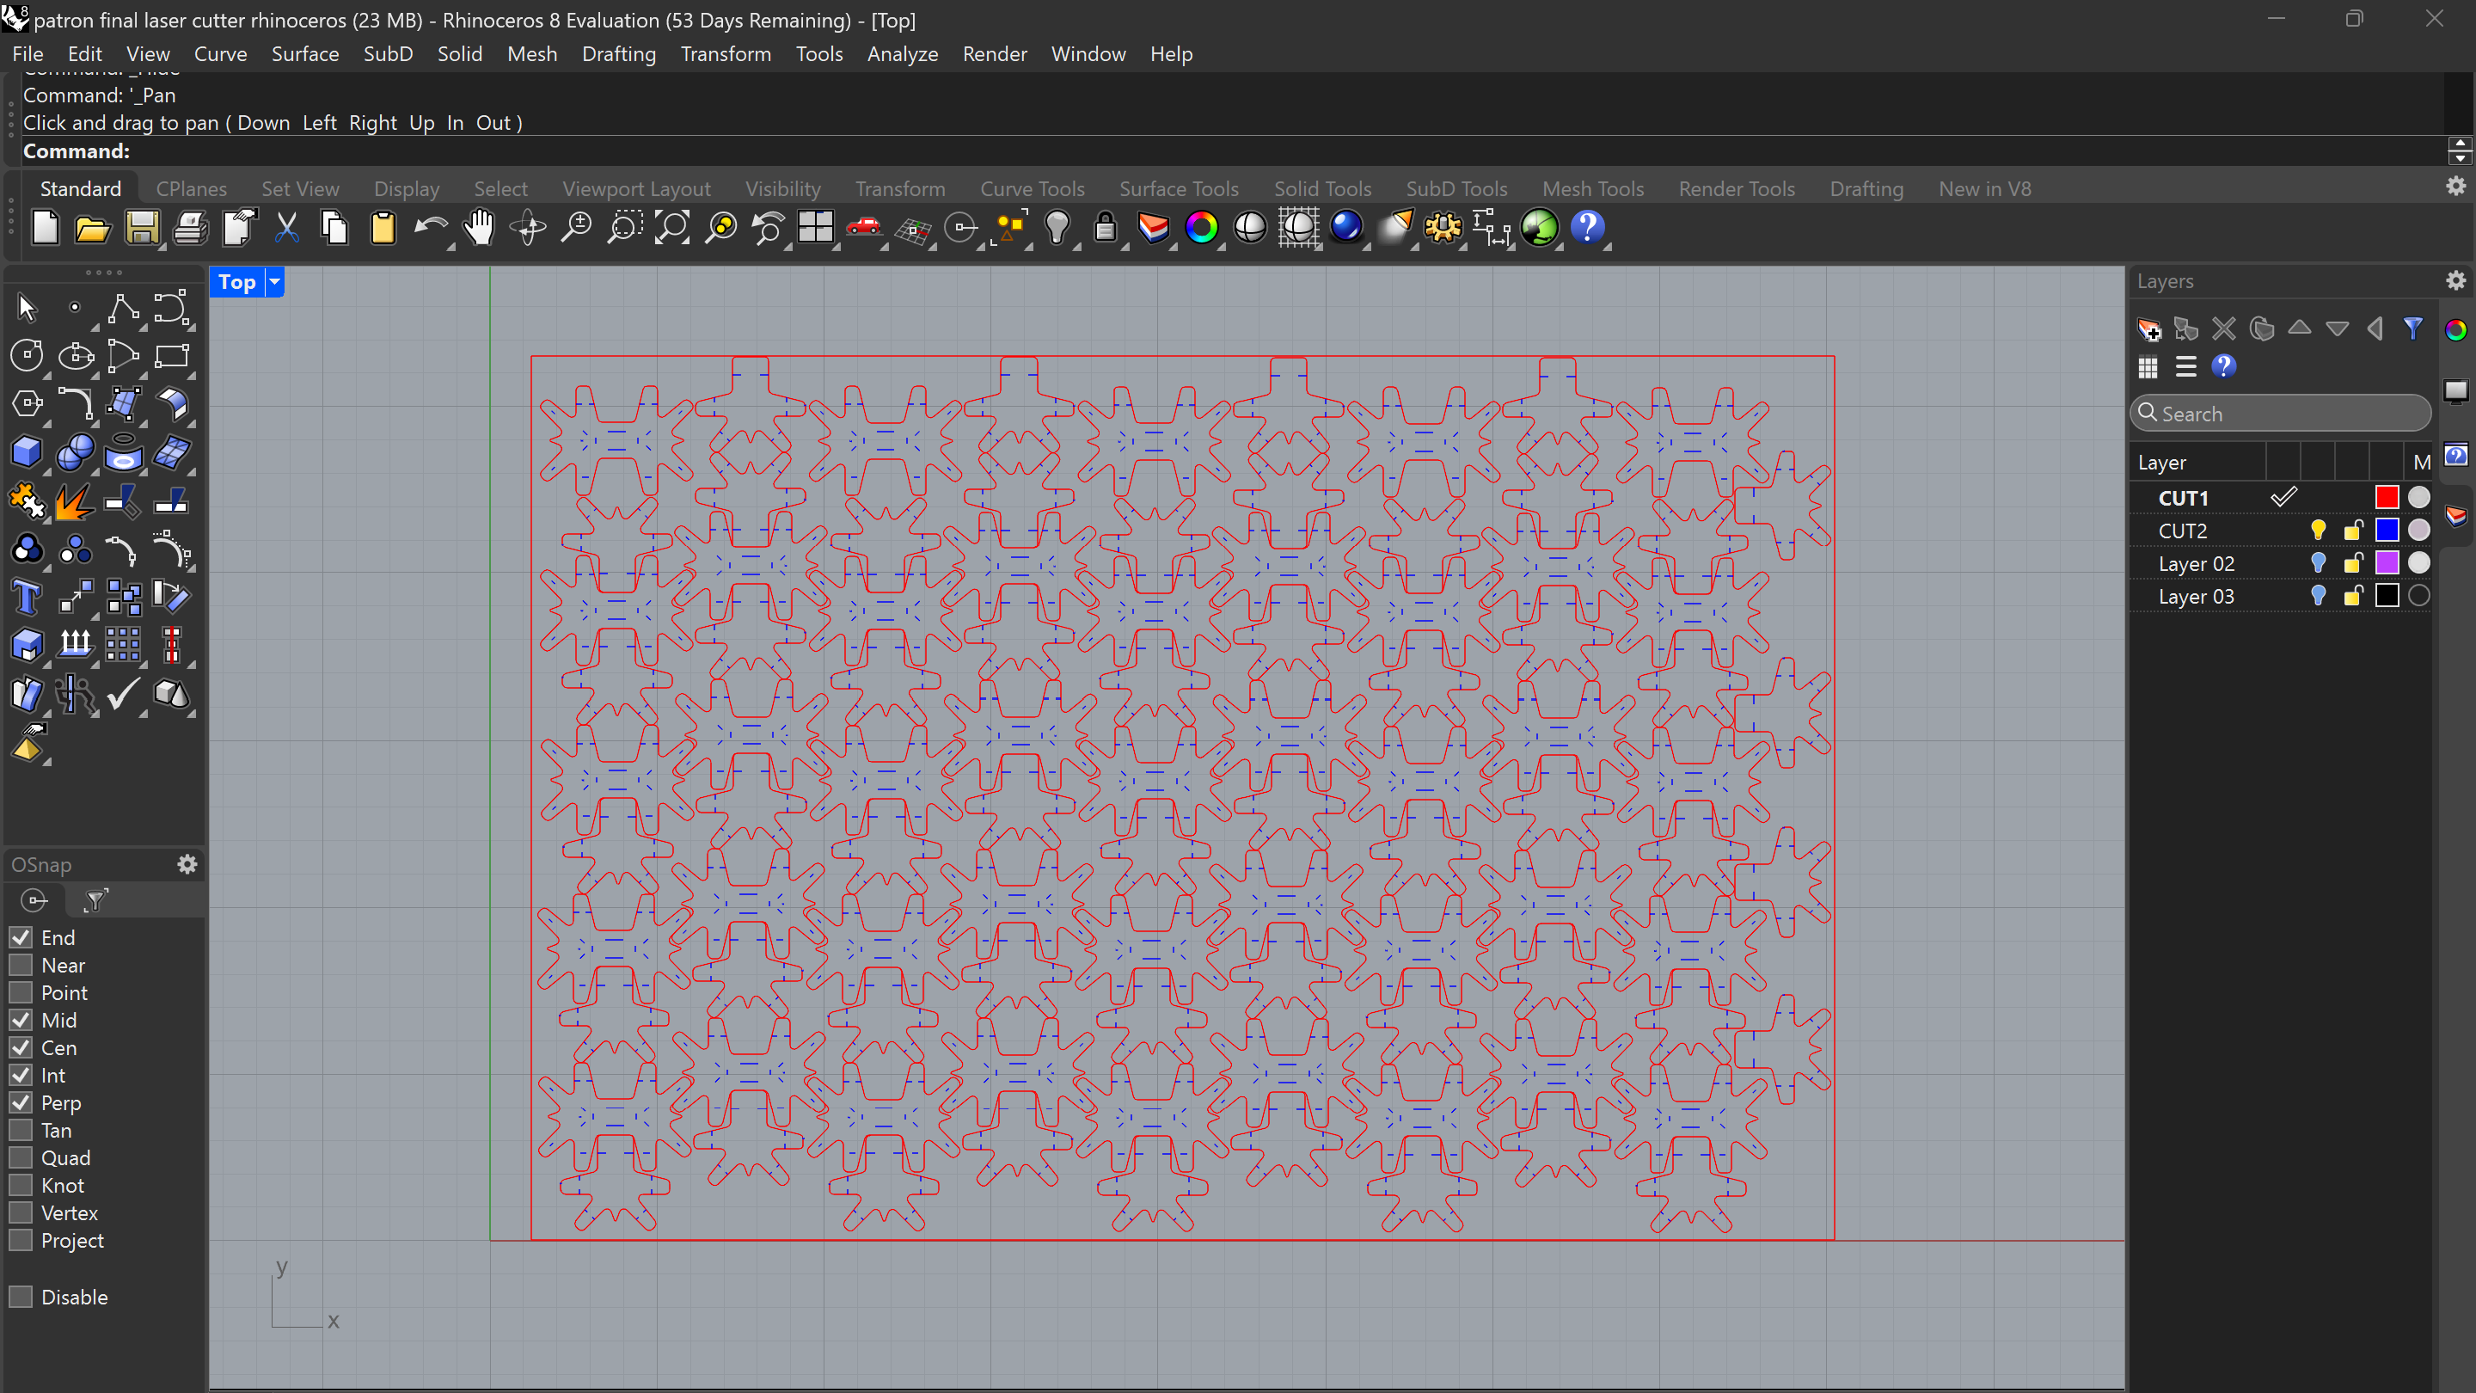Click the Copy icon in the toolbar

click(x=334, y=229)
